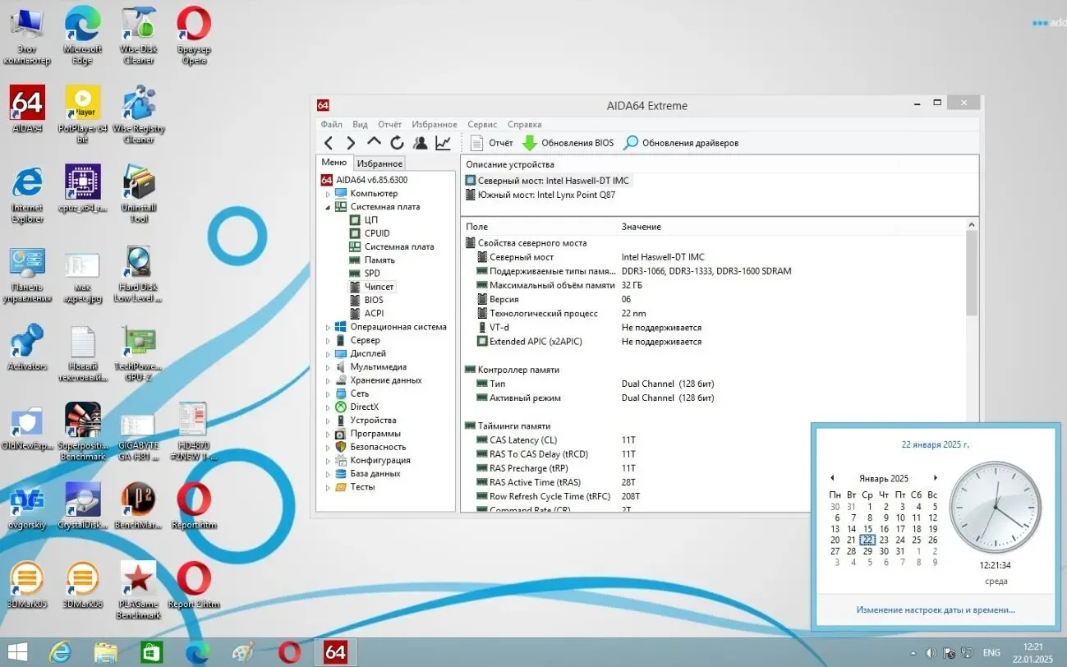This screenshot has width=1067, height=667.
Task: Expand the DirectX category
Action: [x=326, y=407]
